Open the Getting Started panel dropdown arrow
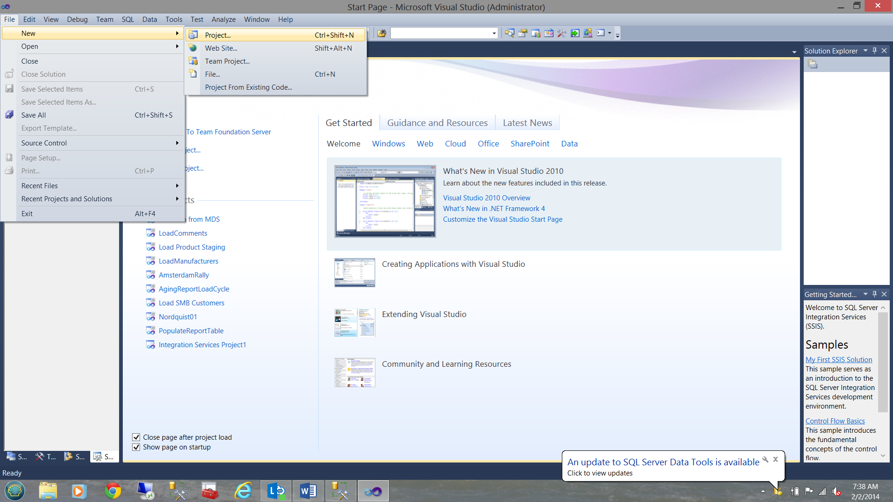 (865, 294)
